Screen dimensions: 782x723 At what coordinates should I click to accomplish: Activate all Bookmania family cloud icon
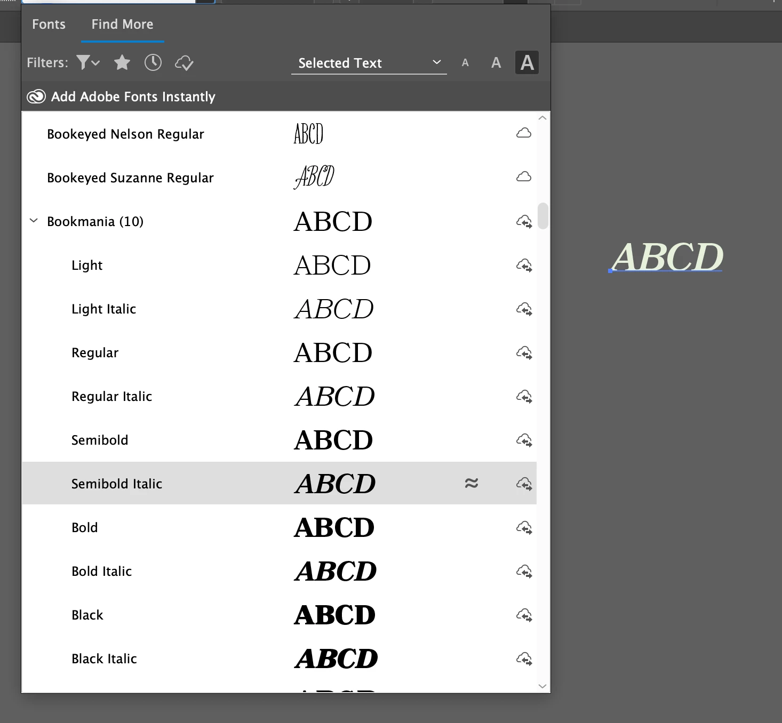(524, 221)
